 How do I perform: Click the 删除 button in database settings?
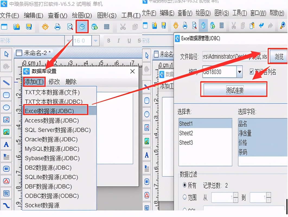tap(71, 82)
